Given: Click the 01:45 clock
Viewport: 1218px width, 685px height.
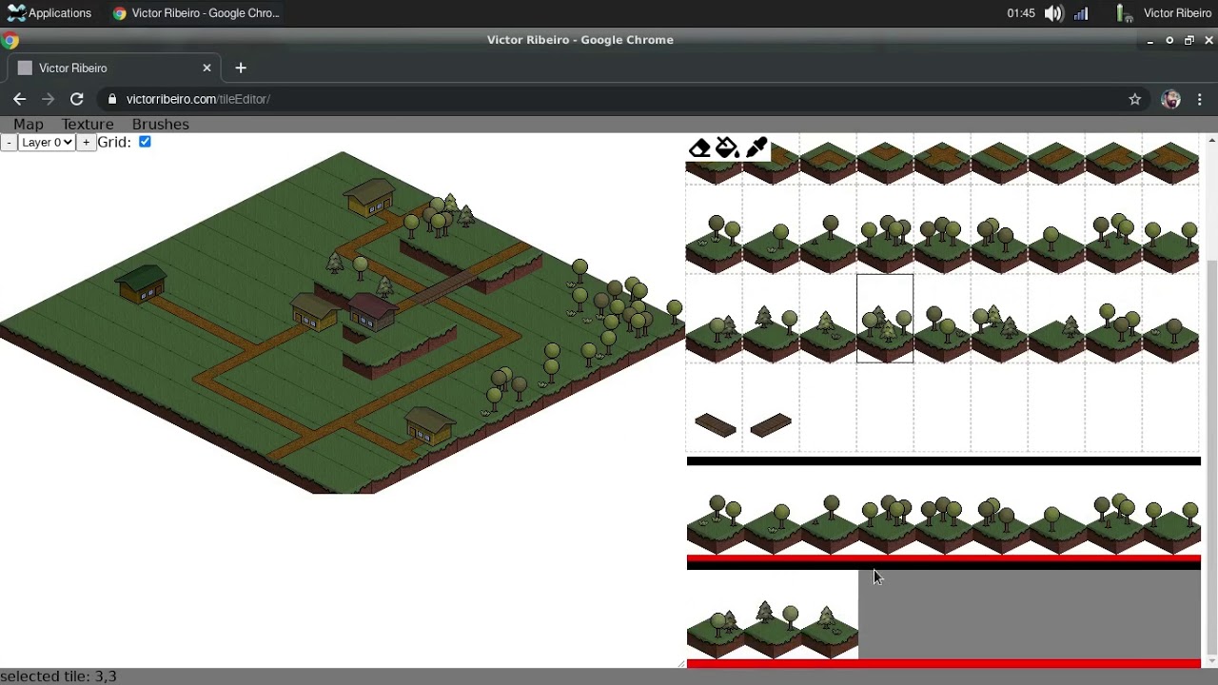Looking at the screenshot, I should point(1021,13).
